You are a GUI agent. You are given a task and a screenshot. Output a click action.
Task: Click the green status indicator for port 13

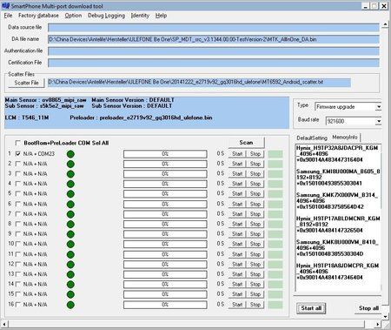[x=70, y=274]
